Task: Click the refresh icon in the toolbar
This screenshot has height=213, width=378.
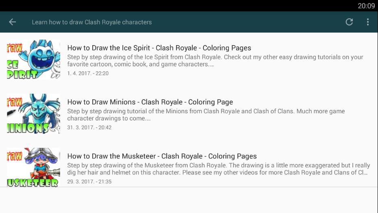Action: pos(349,22)
